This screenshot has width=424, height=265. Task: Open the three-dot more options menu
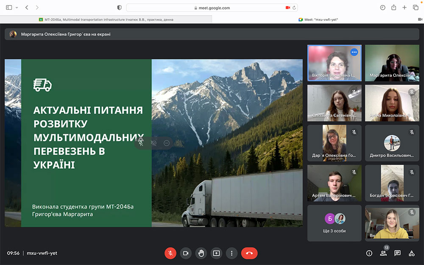tap(232, 253)
